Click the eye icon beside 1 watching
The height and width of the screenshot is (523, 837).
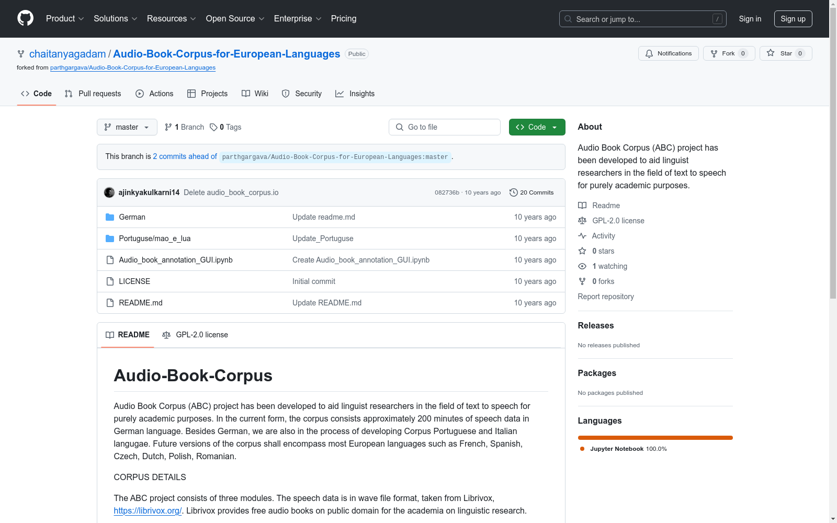pyautogui.click(x=582, y=266)
